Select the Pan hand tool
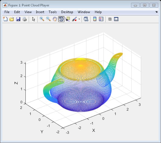 (x=55, y=19)
